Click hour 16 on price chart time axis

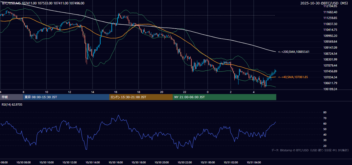[x=116, y=92]
